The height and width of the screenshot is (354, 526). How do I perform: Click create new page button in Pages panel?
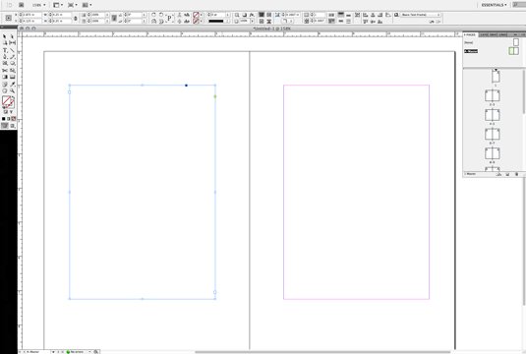pos(507,174)
